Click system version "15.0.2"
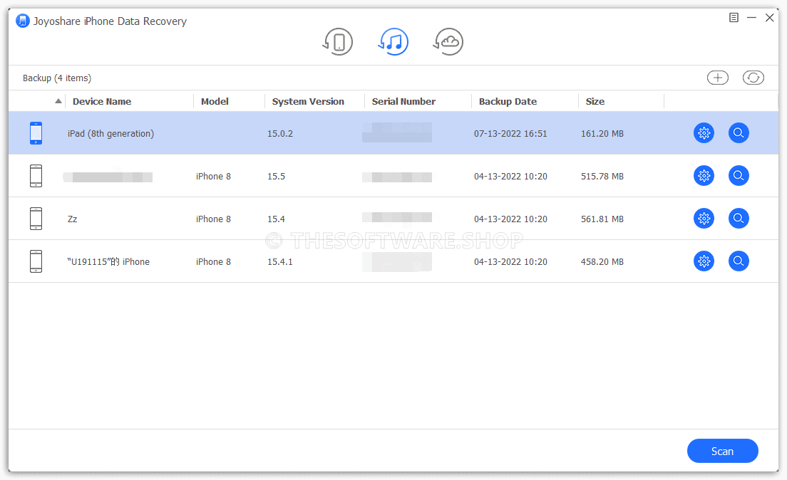Screen dimensions: 787x480 pyautogui.click(x=280, y=134)
